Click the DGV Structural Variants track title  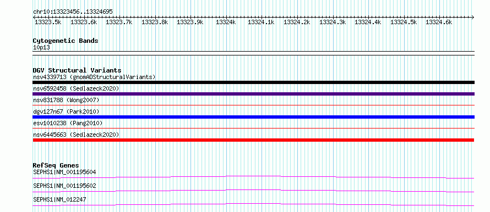(x=77, y=70)
